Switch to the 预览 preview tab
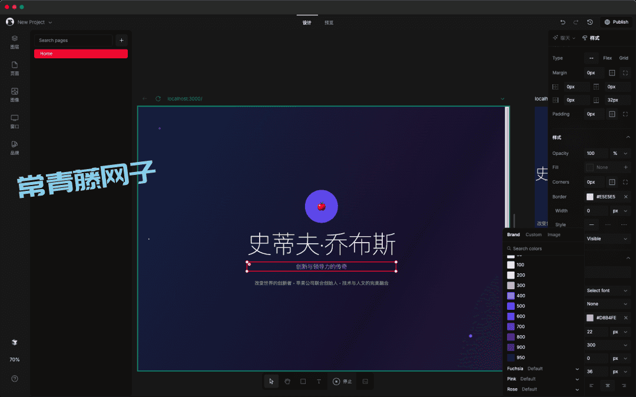This screenshot has height=397, width=636. [329, 23]
